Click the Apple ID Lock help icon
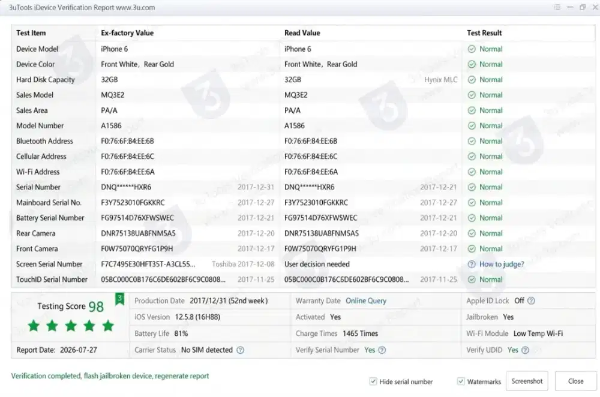Screen dimensions: 600x397 (x=531, y=301)
